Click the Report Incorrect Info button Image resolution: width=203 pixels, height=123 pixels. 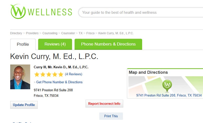pyautogui.click(x=104, y=103)
